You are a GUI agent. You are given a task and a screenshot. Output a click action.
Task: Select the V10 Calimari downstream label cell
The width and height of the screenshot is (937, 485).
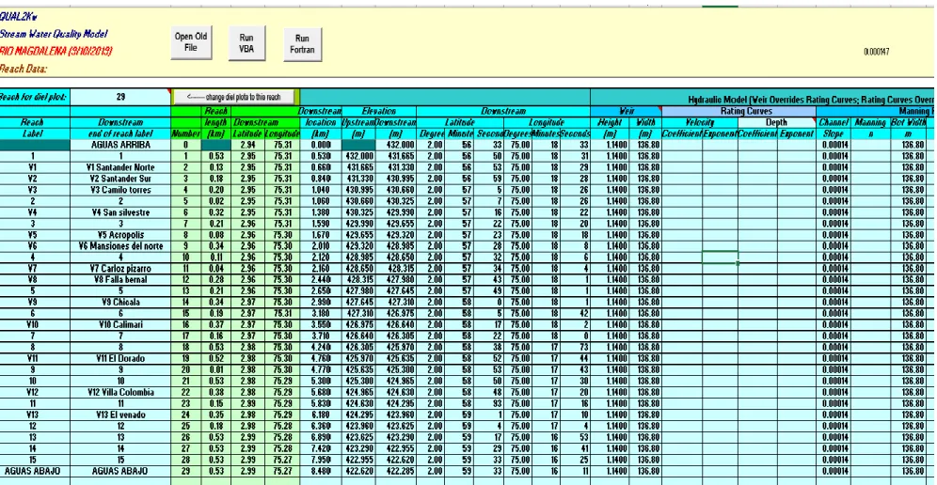pos(120,325)
